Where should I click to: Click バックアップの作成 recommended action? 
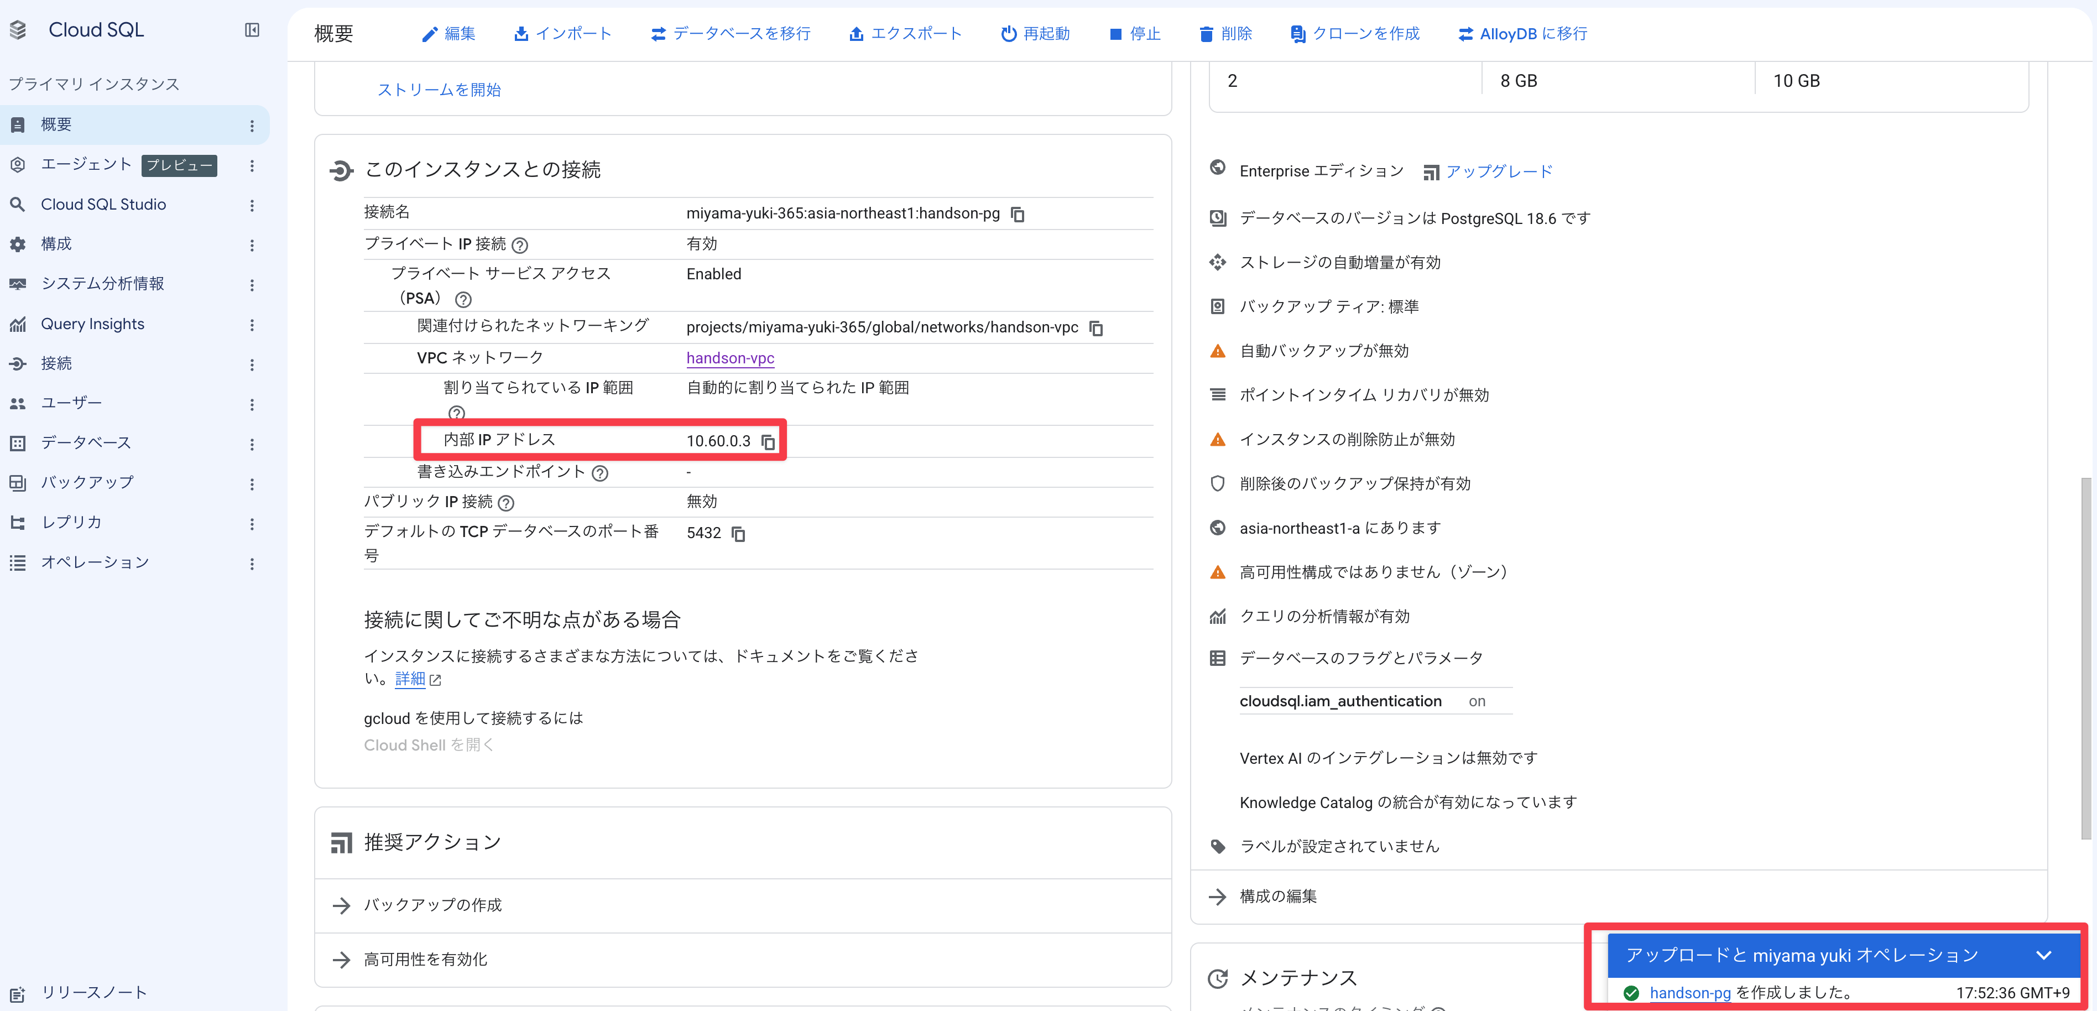tap(743, 906)
